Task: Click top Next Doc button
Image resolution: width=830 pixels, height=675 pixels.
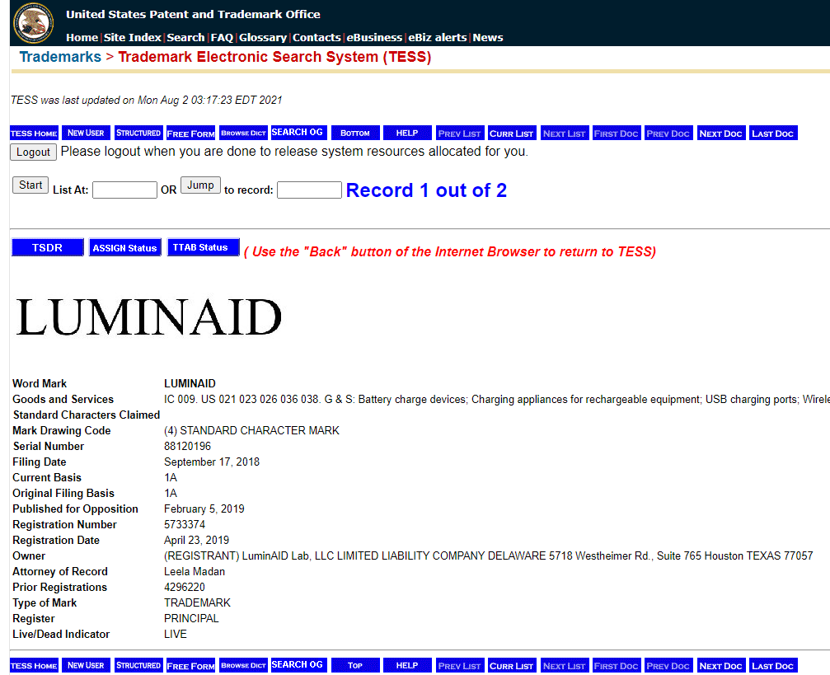Action: (x=721, y=133)
